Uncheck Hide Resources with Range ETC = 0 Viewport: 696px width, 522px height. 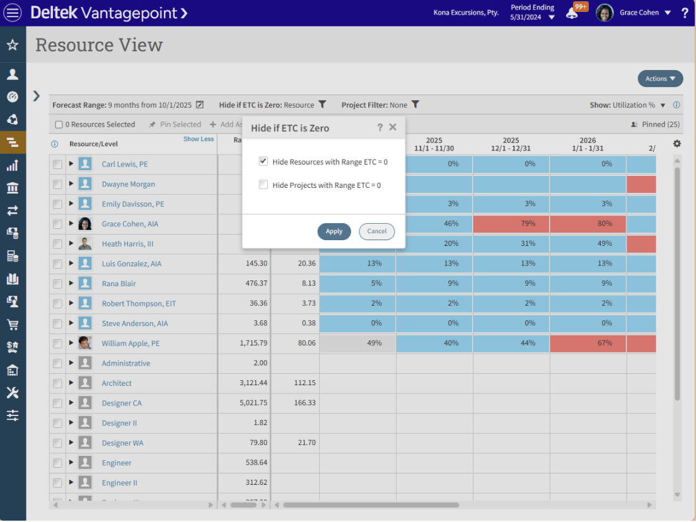263,161
